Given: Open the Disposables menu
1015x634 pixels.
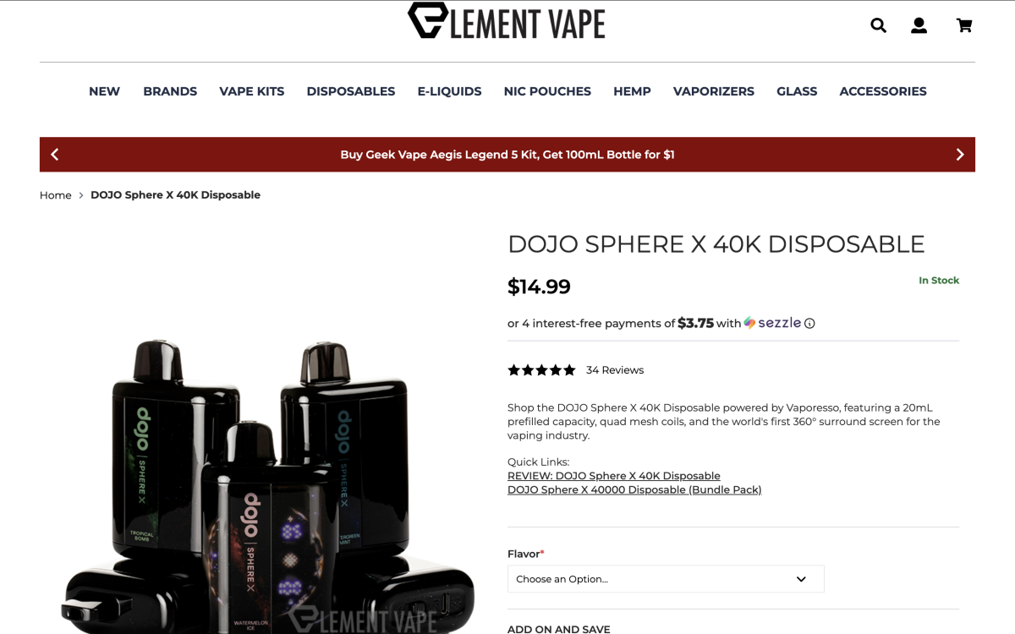Looking at the screenshot, I should pyautogui.click(x=351, y=91).
